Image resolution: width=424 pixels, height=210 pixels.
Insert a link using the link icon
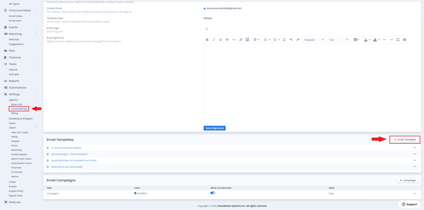241,40
